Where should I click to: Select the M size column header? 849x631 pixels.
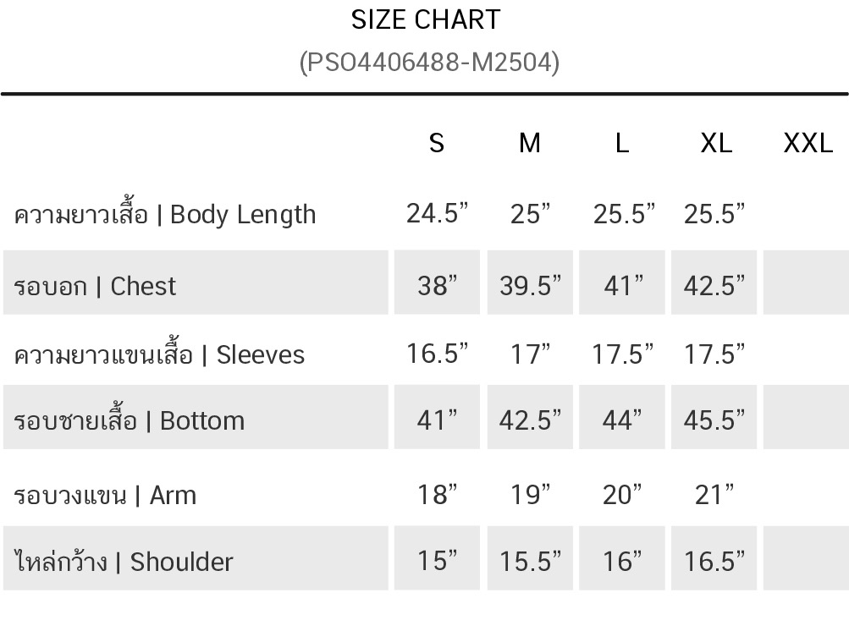(529, 144)
